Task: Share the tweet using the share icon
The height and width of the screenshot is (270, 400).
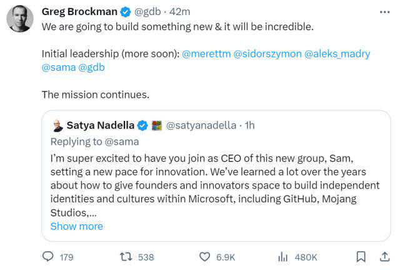Action: pos(384,257)
